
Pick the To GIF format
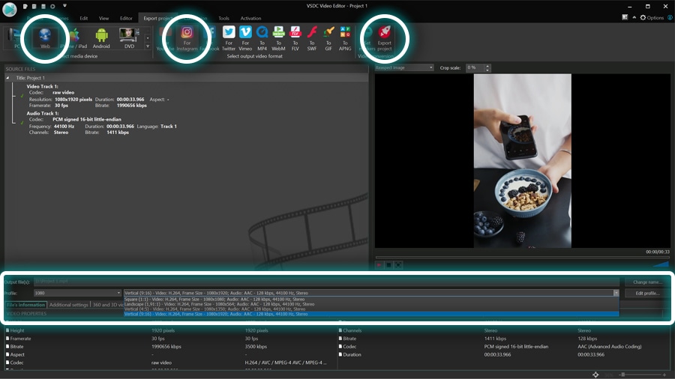point(328,39)
